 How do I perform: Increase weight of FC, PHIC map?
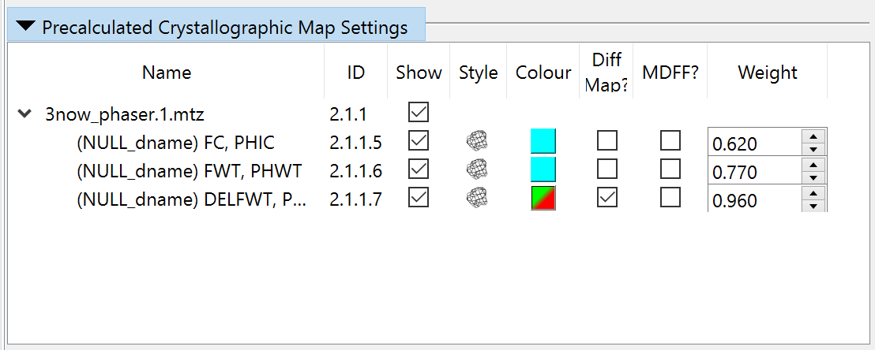813,136
